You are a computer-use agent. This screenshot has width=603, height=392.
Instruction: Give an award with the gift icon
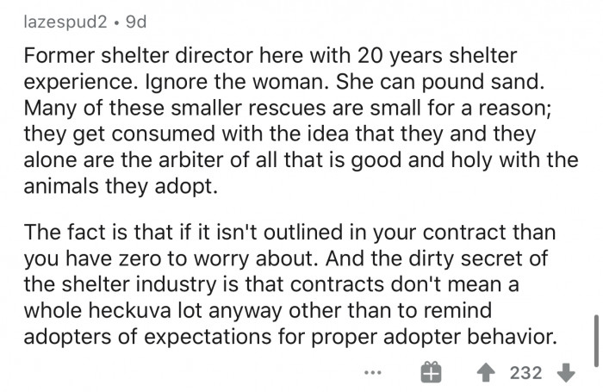click(432, 372)
